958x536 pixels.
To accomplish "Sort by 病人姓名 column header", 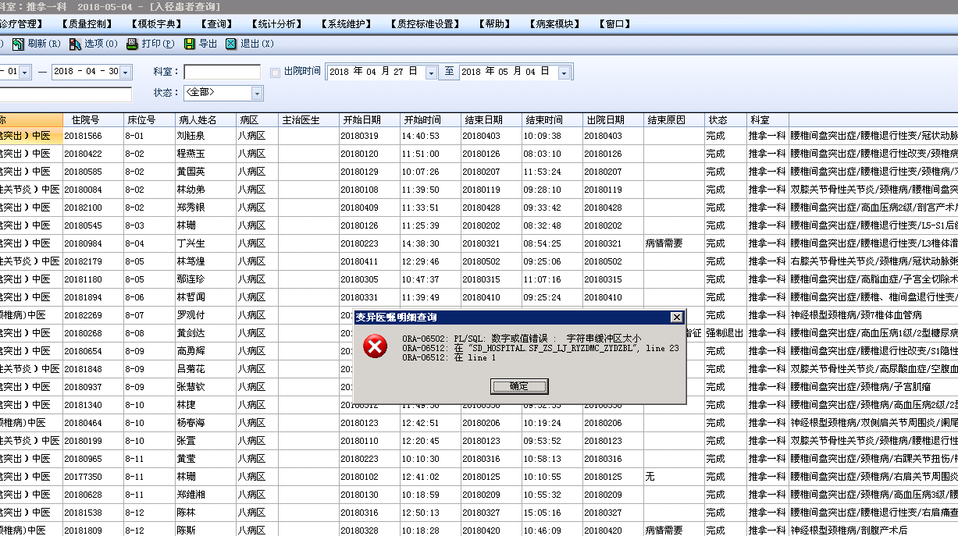I will (x=205, y=120).
